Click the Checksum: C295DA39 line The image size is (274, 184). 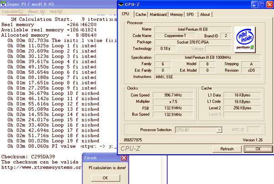point(28,157)
